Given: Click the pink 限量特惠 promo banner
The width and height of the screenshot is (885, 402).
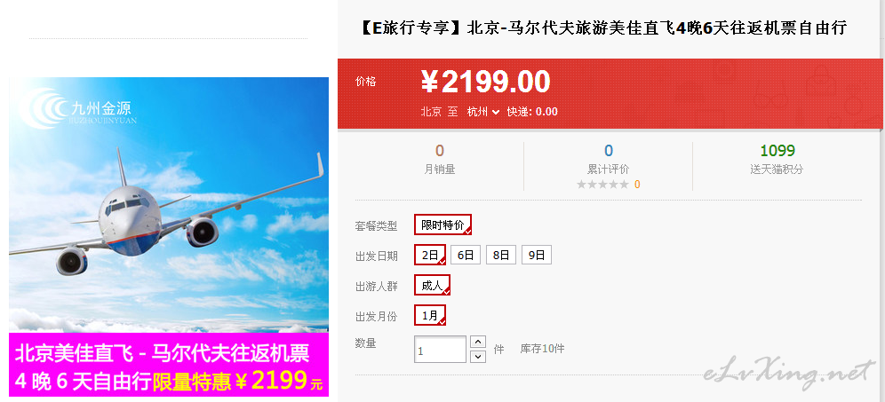Looking at the screenshot, I should (169, 365).
